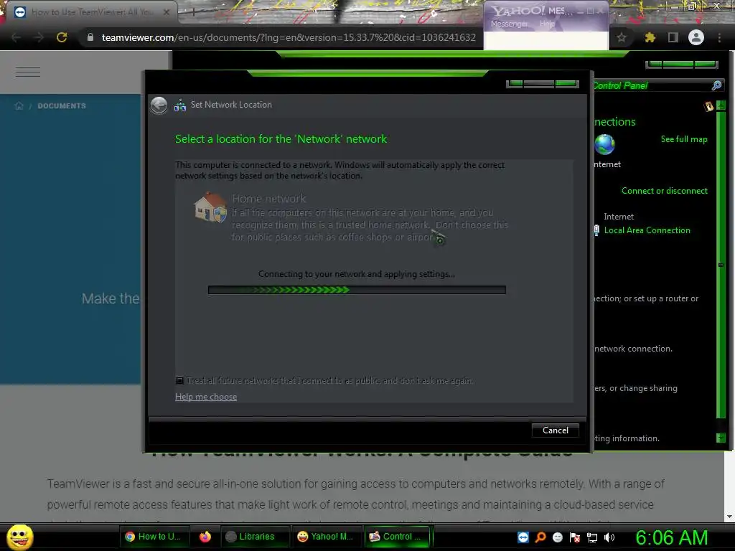Switch to Control Panel taskbar item
The width and height of the screenshot is (735, 551).
(398, 537)
